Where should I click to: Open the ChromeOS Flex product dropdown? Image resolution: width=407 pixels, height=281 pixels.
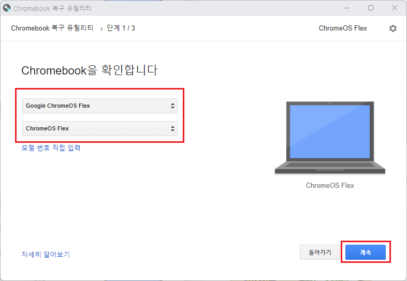pyautogui.click(x=100, y=128)
